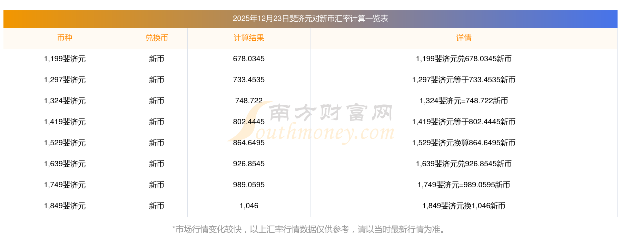Click the 1,749斐济元 cell

click(x=65, y=185)
